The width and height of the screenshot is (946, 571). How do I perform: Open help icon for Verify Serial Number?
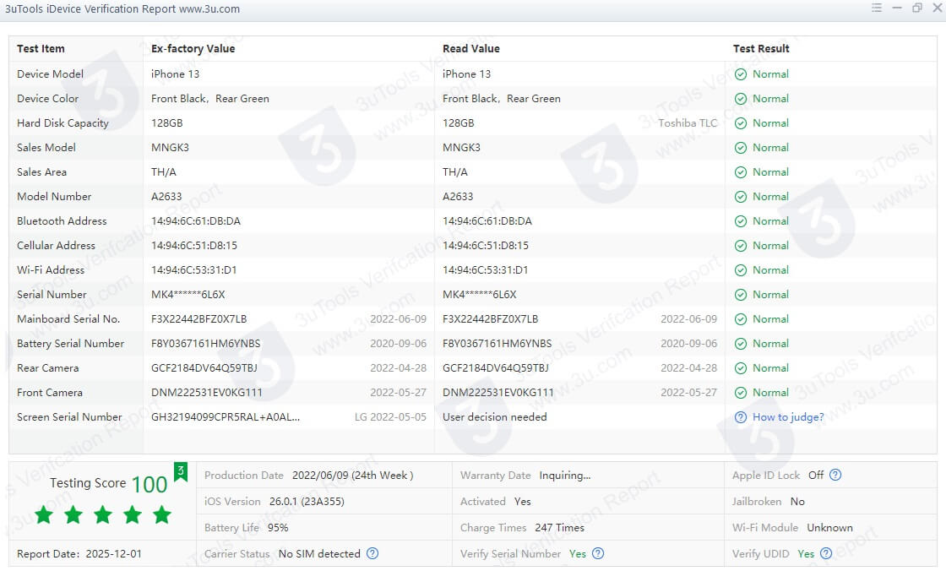tap(598, 554)
